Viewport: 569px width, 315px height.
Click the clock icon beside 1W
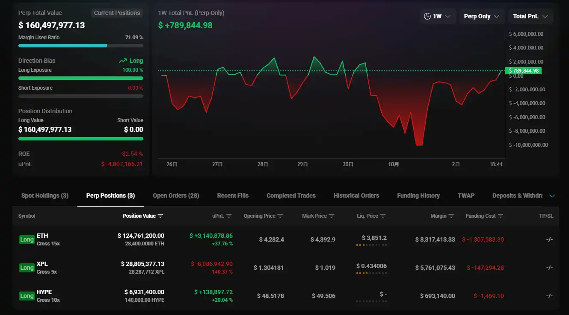(x=427, y=16)
